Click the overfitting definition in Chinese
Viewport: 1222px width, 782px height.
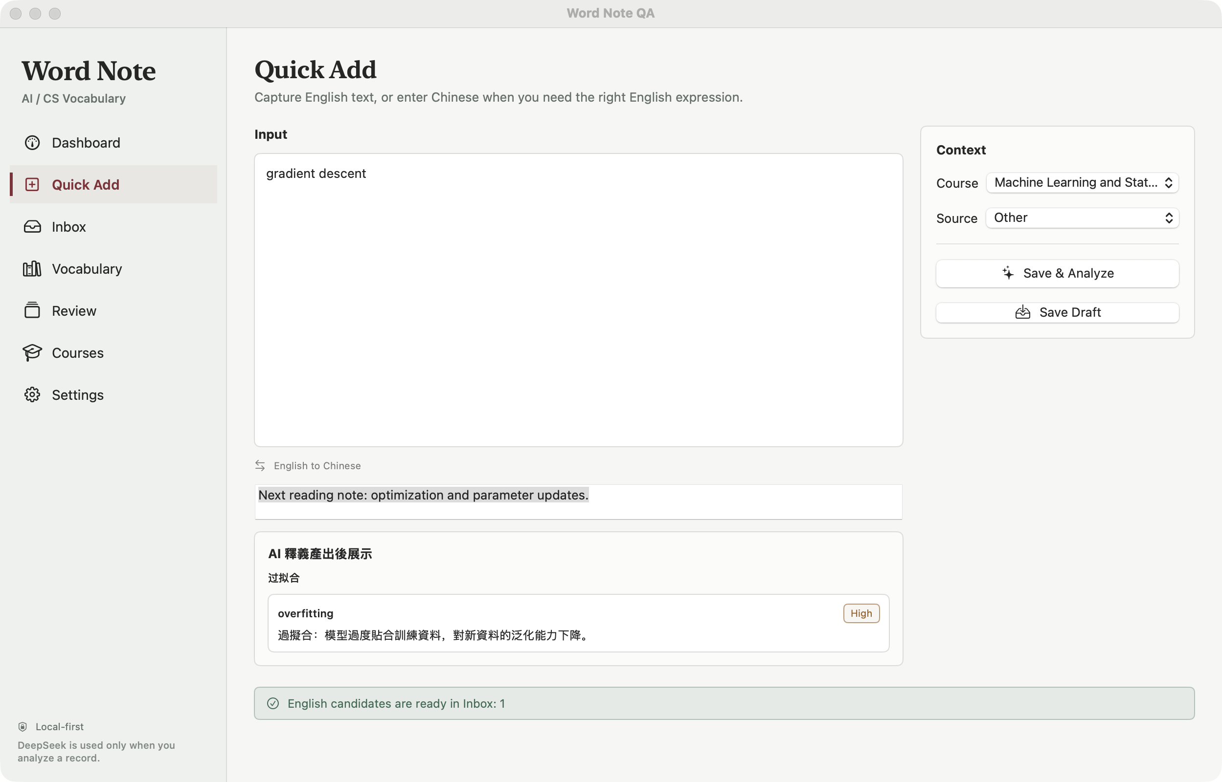[x=434, y=635]
